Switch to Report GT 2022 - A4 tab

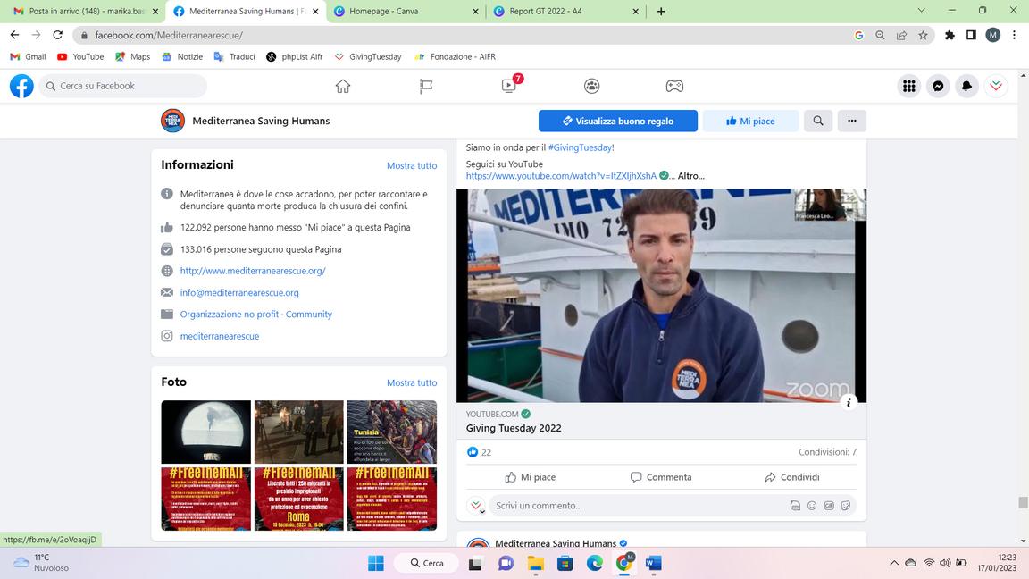[x=565, y=11]
